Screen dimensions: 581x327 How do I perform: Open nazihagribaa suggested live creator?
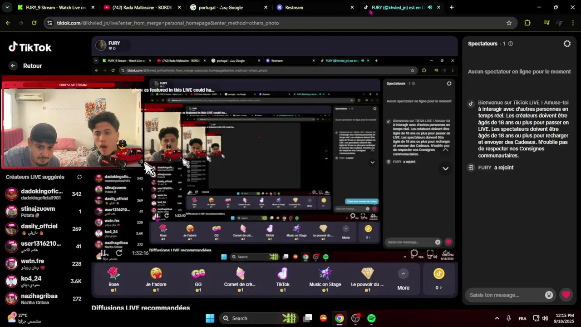pyautogui.click(x=44, y=298)
